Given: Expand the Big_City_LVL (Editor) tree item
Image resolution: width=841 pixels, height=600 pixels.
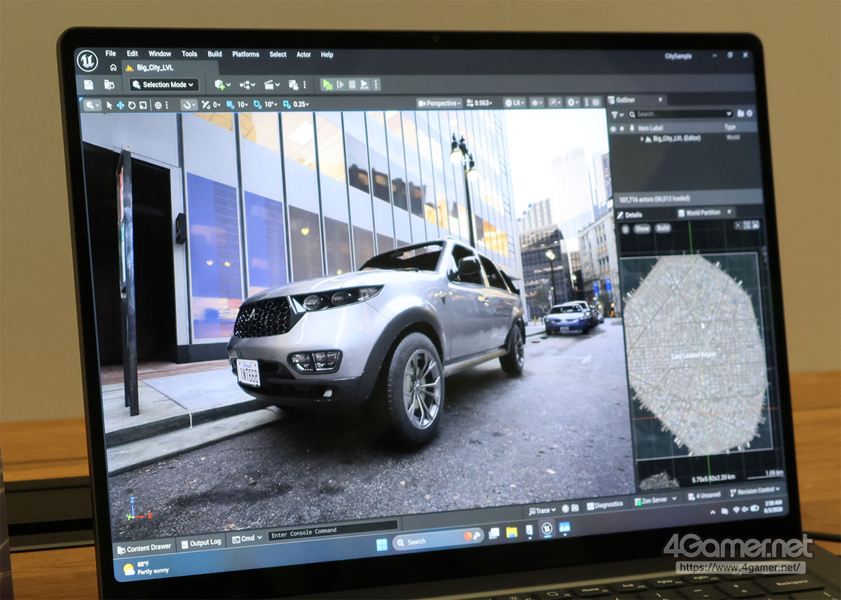Looking at the screenshot, I should coord(641,139).
